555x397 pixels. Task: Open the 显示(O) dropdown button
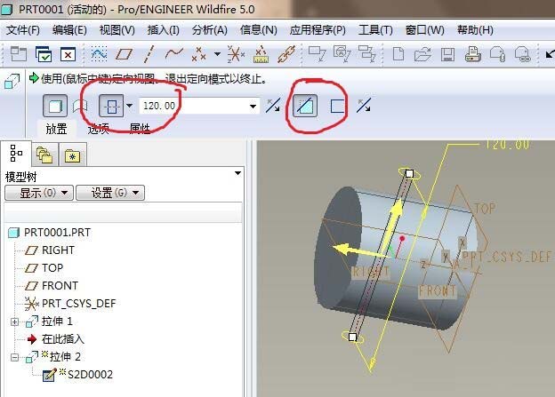[x=39, y=193]
